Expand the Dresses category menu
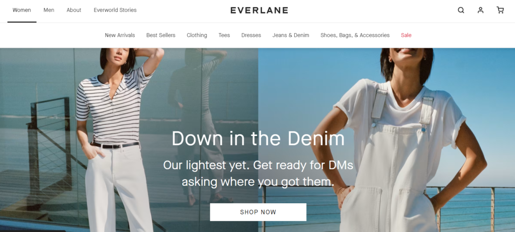 tap(251, 35)
